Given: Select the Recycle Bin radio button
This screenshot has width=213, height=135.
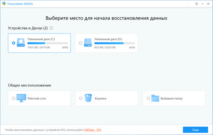Looking at the screenshot, I should [x=81, y=98].
